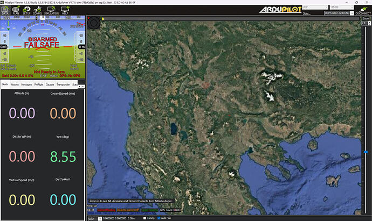Open the Stats link
The height and width of the screenshot is (221, 372).
coord(306,13)
